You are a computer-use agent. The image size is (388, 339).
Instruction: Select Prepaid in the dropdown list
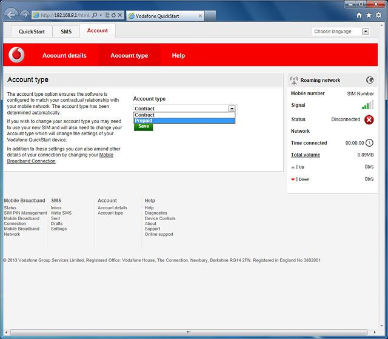tap(184, 121)
